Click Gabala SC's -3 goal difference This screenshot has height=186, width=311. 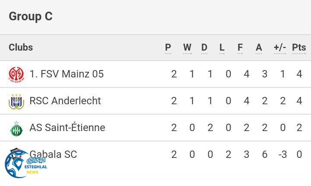(x=282, y=154)
